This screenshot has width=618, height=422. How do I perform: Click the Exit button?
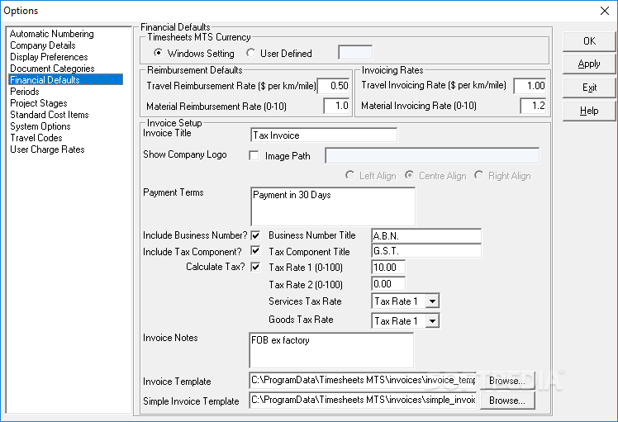click(x=589, y=88)
